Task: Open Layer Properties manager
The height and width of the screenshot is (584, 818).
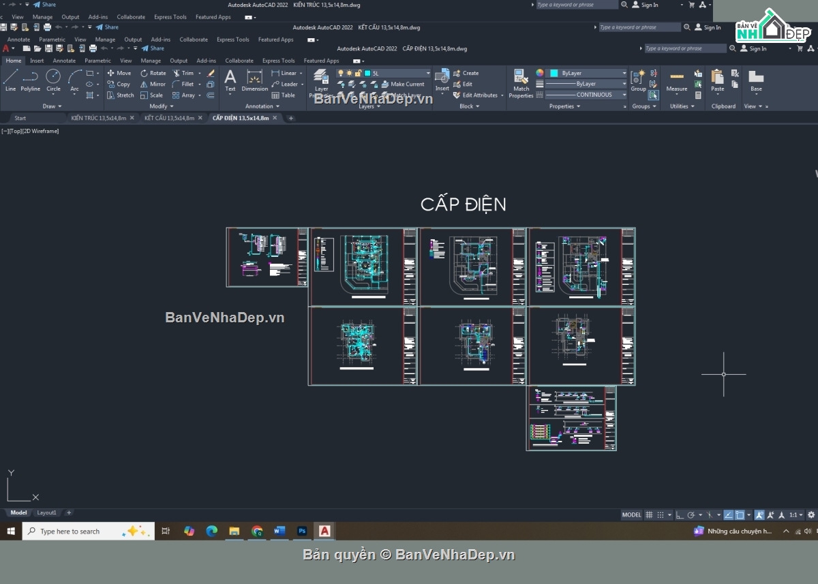Action: pos(320,82)
